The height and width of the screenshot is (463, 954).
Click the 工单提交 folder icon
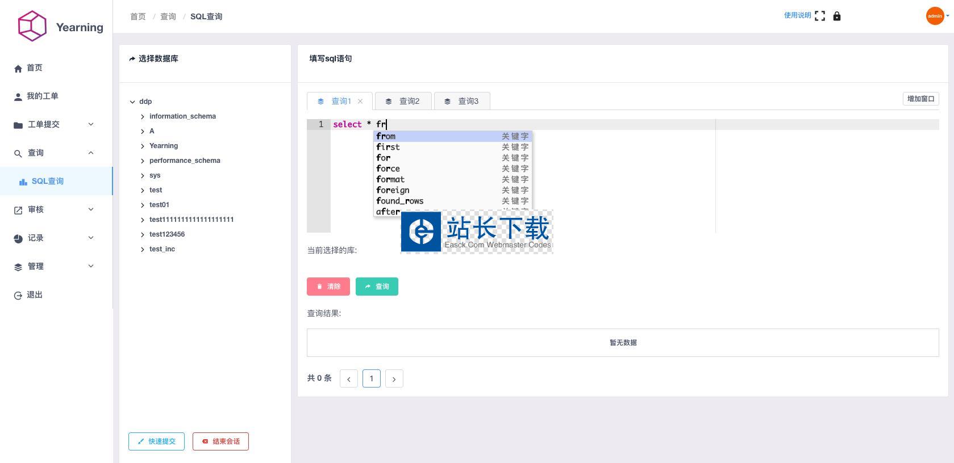18,125
